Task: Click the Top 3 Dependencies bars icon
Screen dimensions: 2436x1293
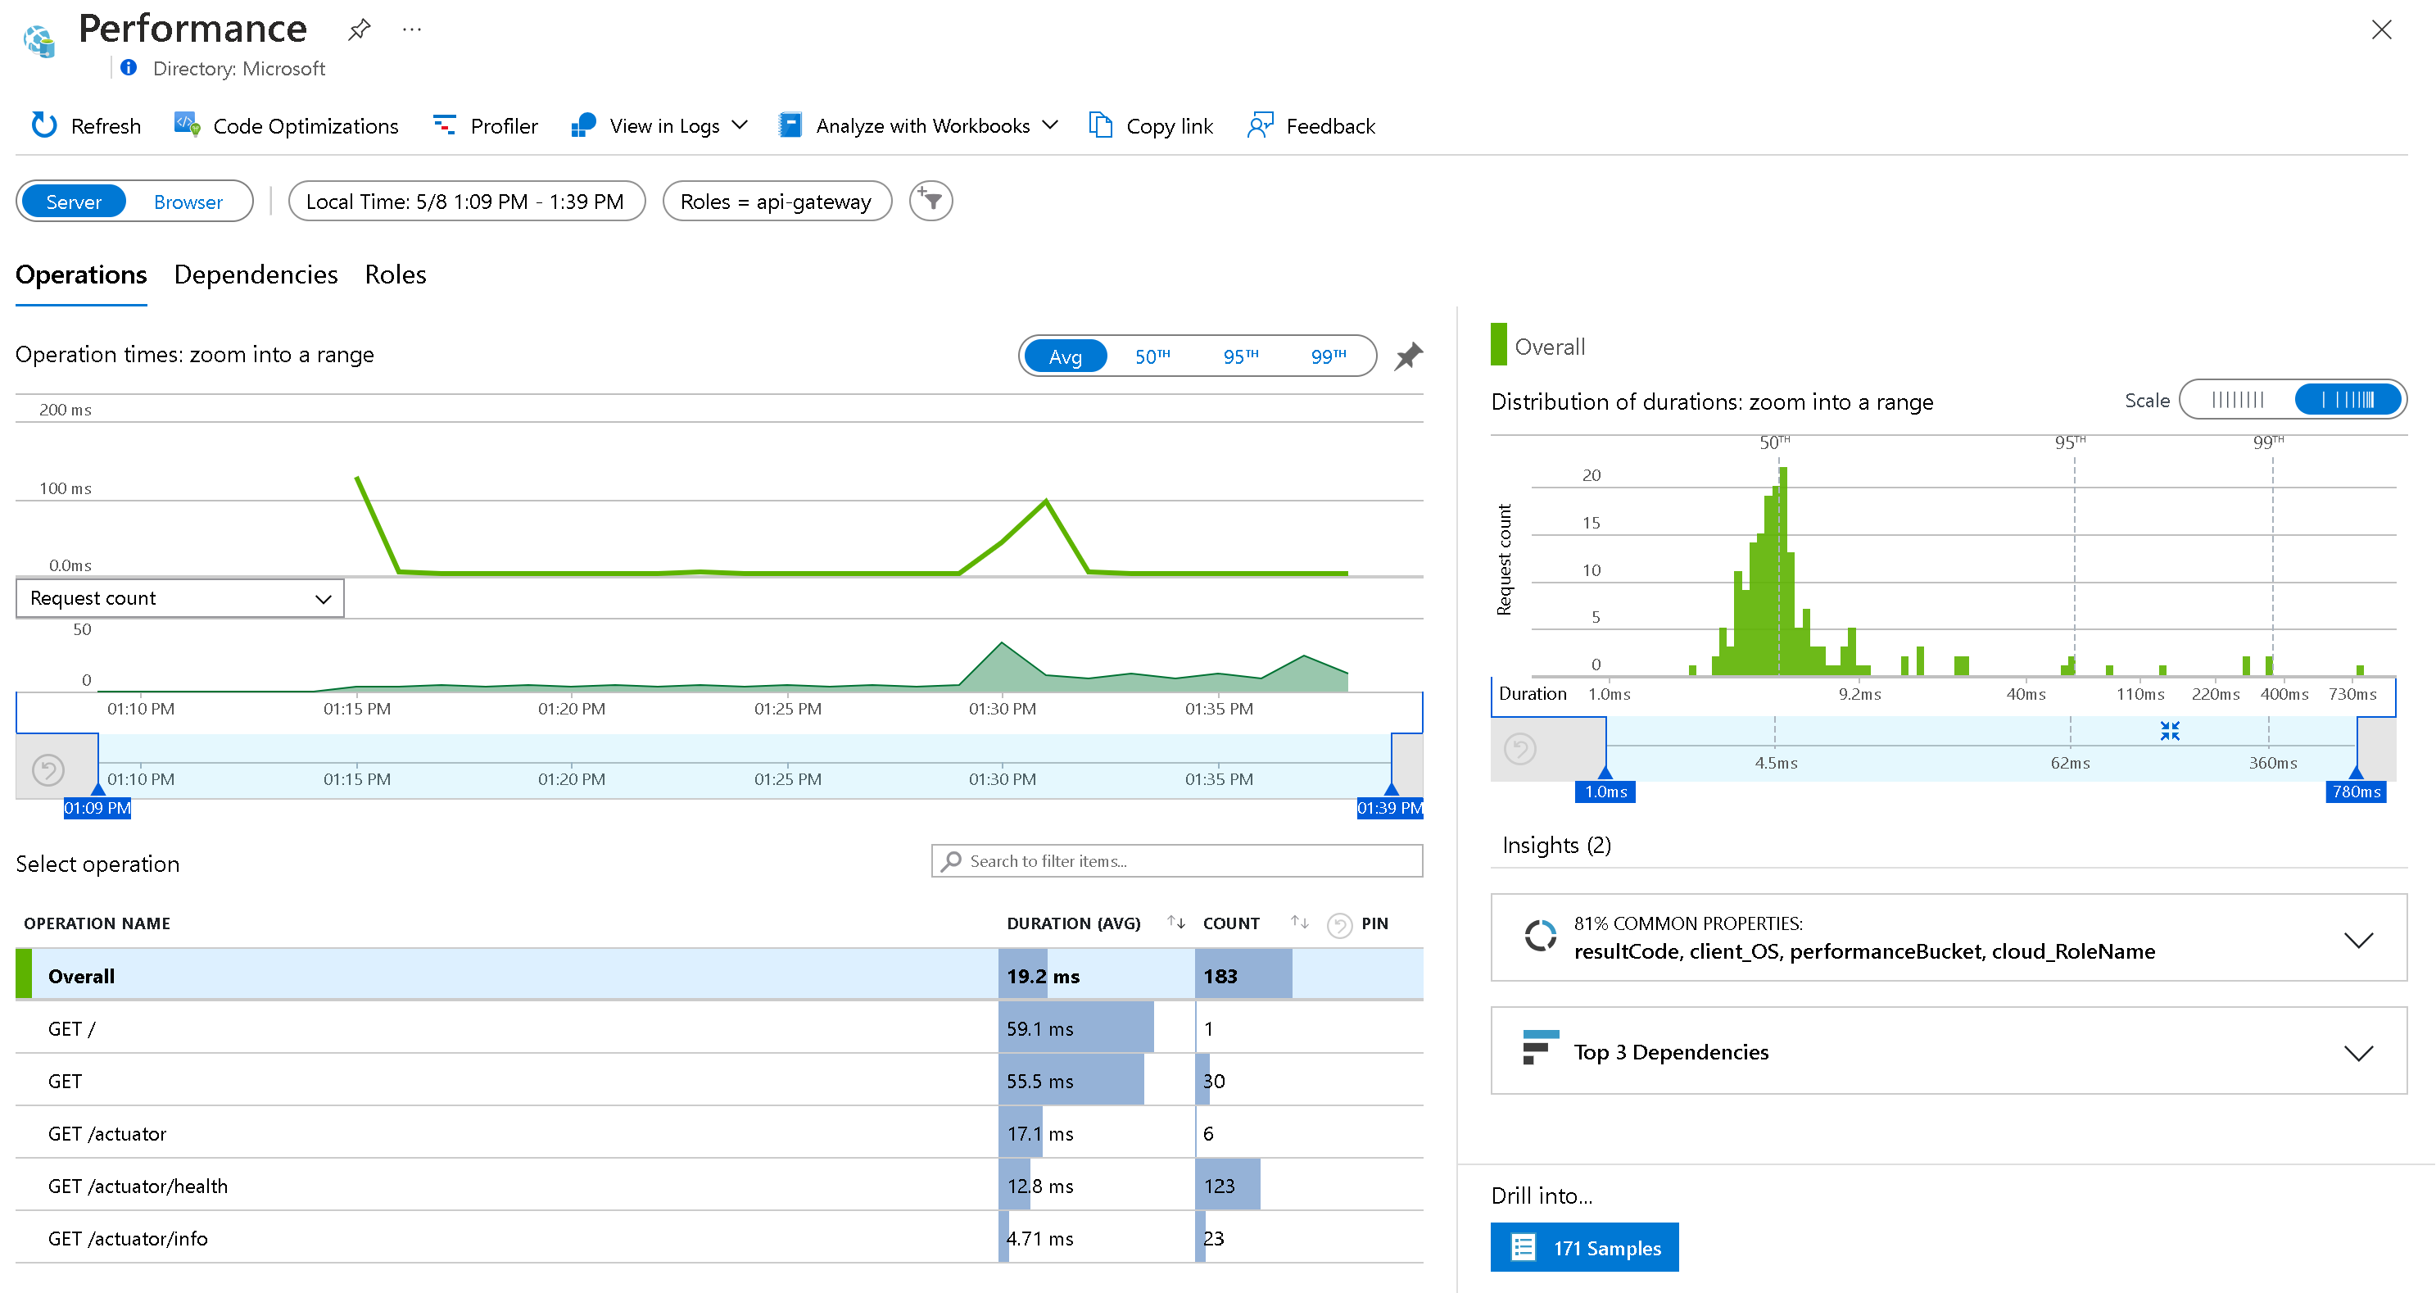Action: (1541, 1047)
